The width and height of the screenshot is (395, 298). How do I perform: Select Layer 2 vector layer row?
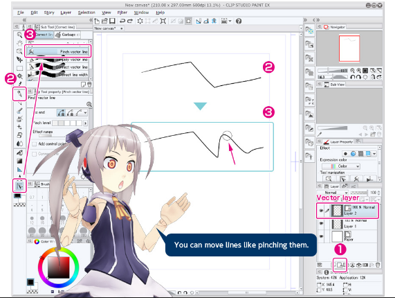347,211
